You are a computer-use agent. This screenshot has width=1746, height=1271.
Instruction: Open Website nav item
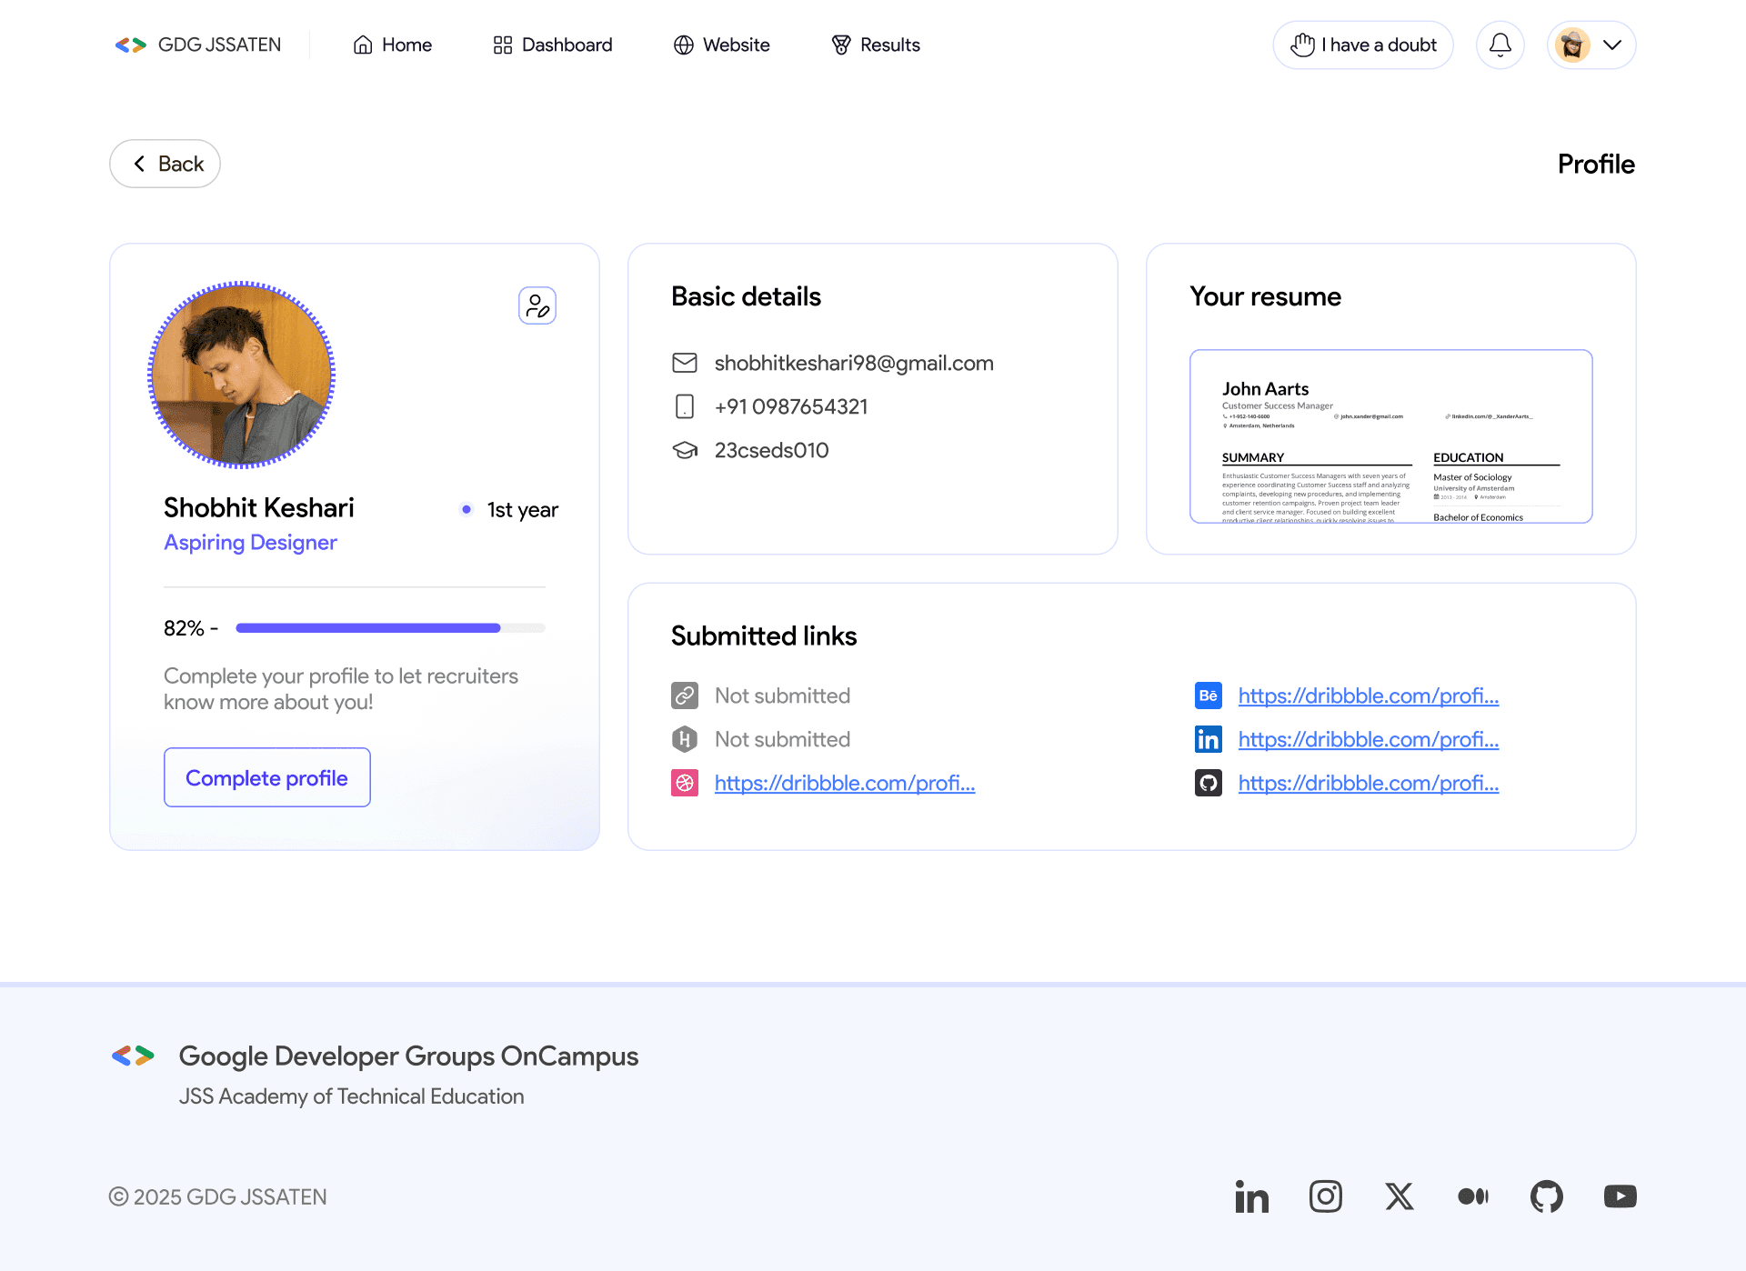721,45
